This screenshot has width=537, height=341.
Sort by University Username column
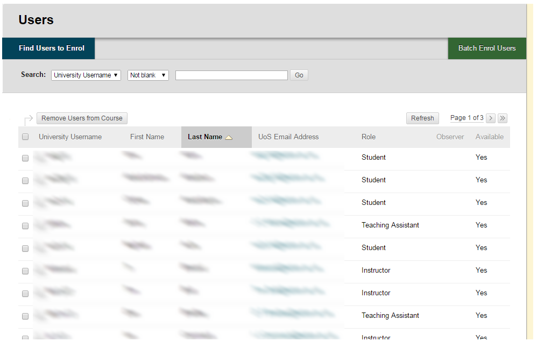pos(70,137)
